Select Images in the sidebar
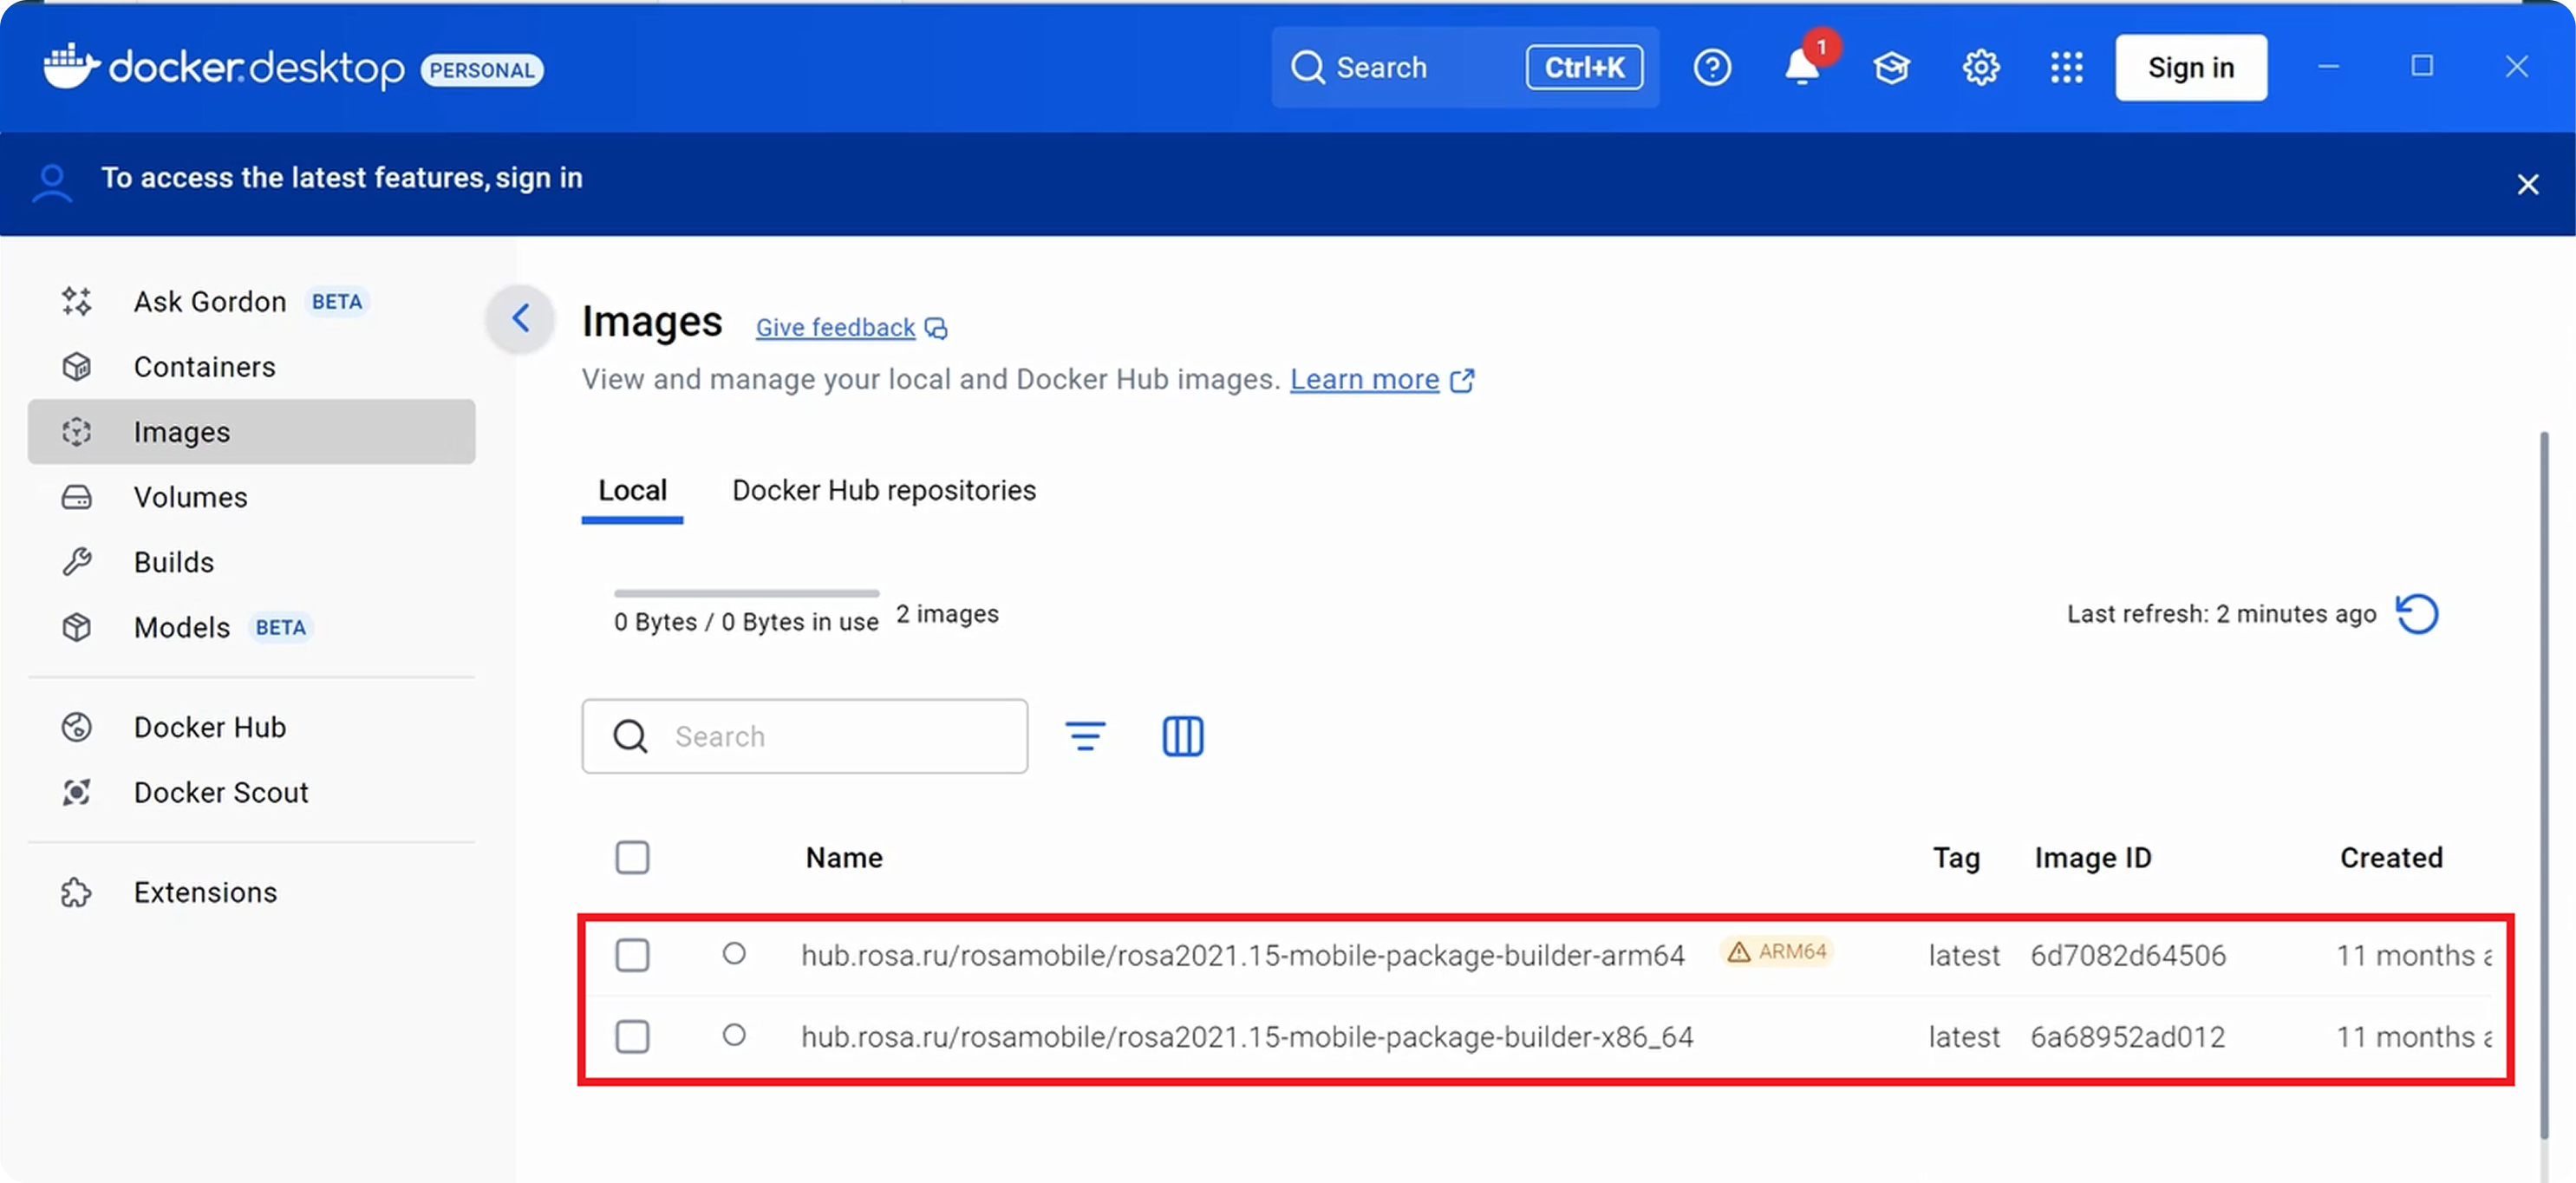Image resolution: width=2576 pixels, height=1183 pixels. pyautogui.click(x=251, y=431)
